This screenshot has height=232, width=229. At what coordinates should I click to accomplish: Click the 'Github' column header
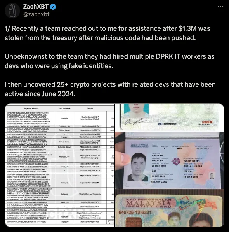pyautogui.click(x=90, y=109)
